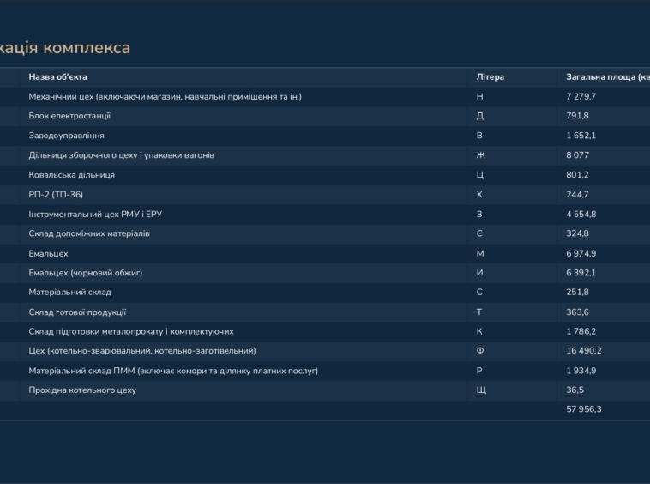Click the letter 'Д' cell

(x=480, y=116)
